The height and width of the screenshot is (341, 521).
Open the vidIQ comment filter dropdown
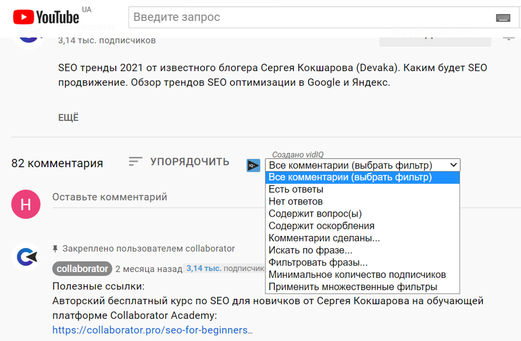(363, 165)
